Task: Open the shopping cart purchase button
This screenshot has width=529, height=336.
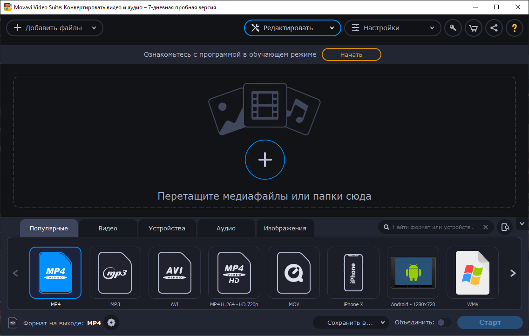Action: 474,28
